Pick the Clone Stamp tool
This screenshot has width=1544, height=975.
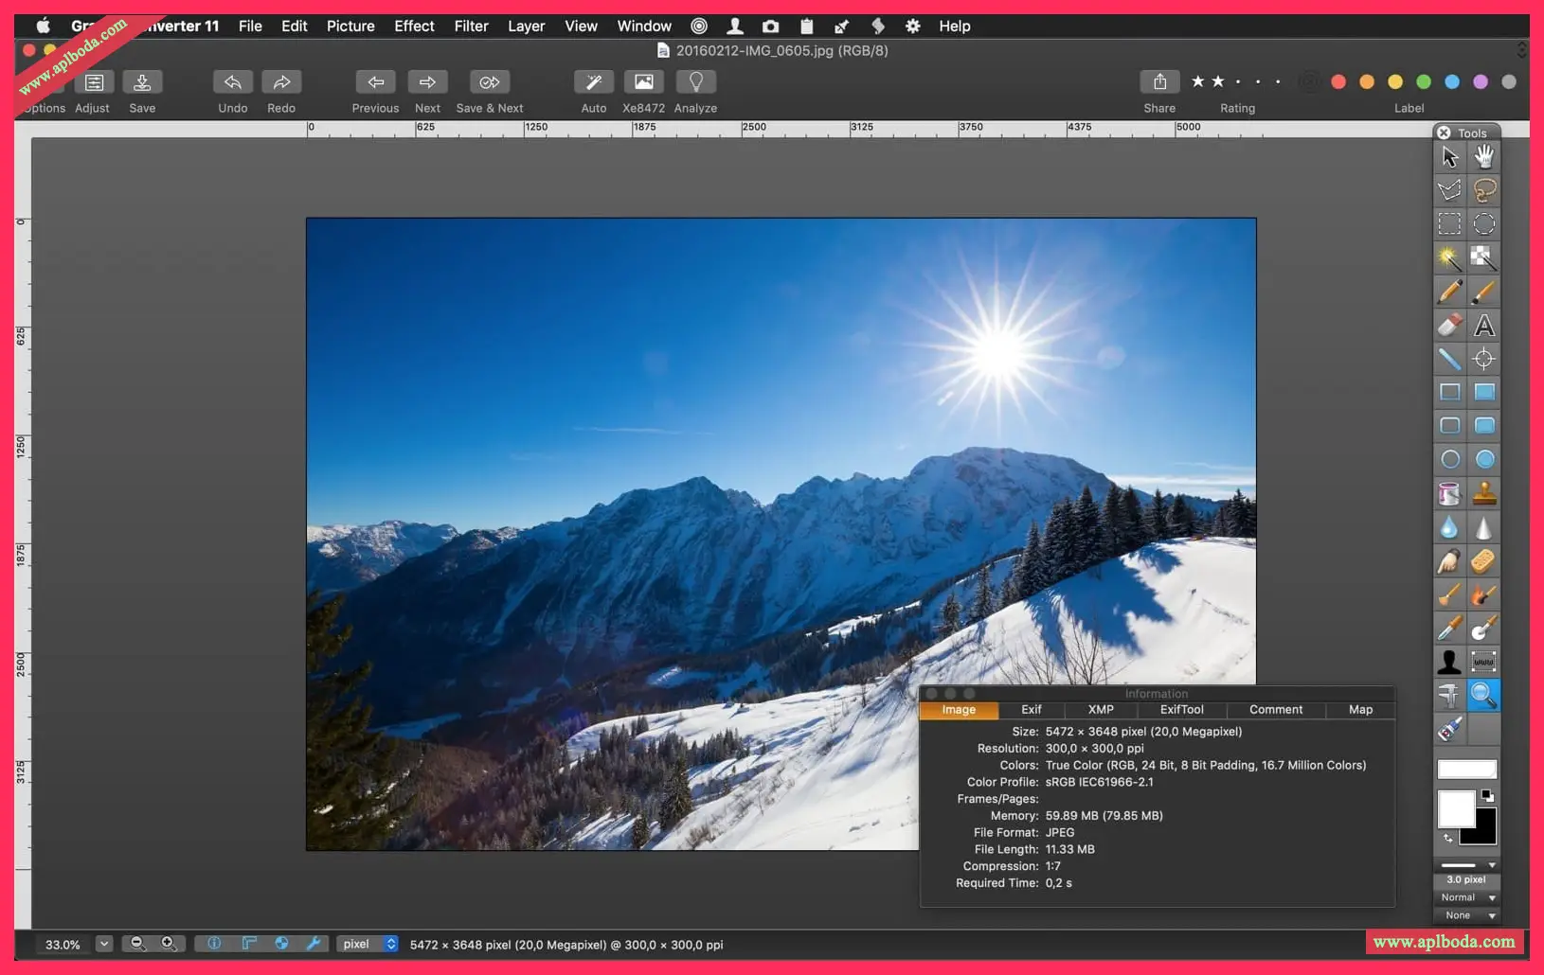1484,493
